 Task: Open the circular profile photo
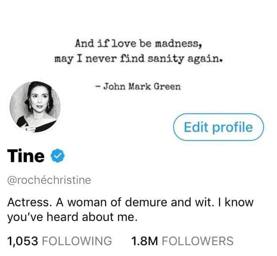(x=35, y=107)
